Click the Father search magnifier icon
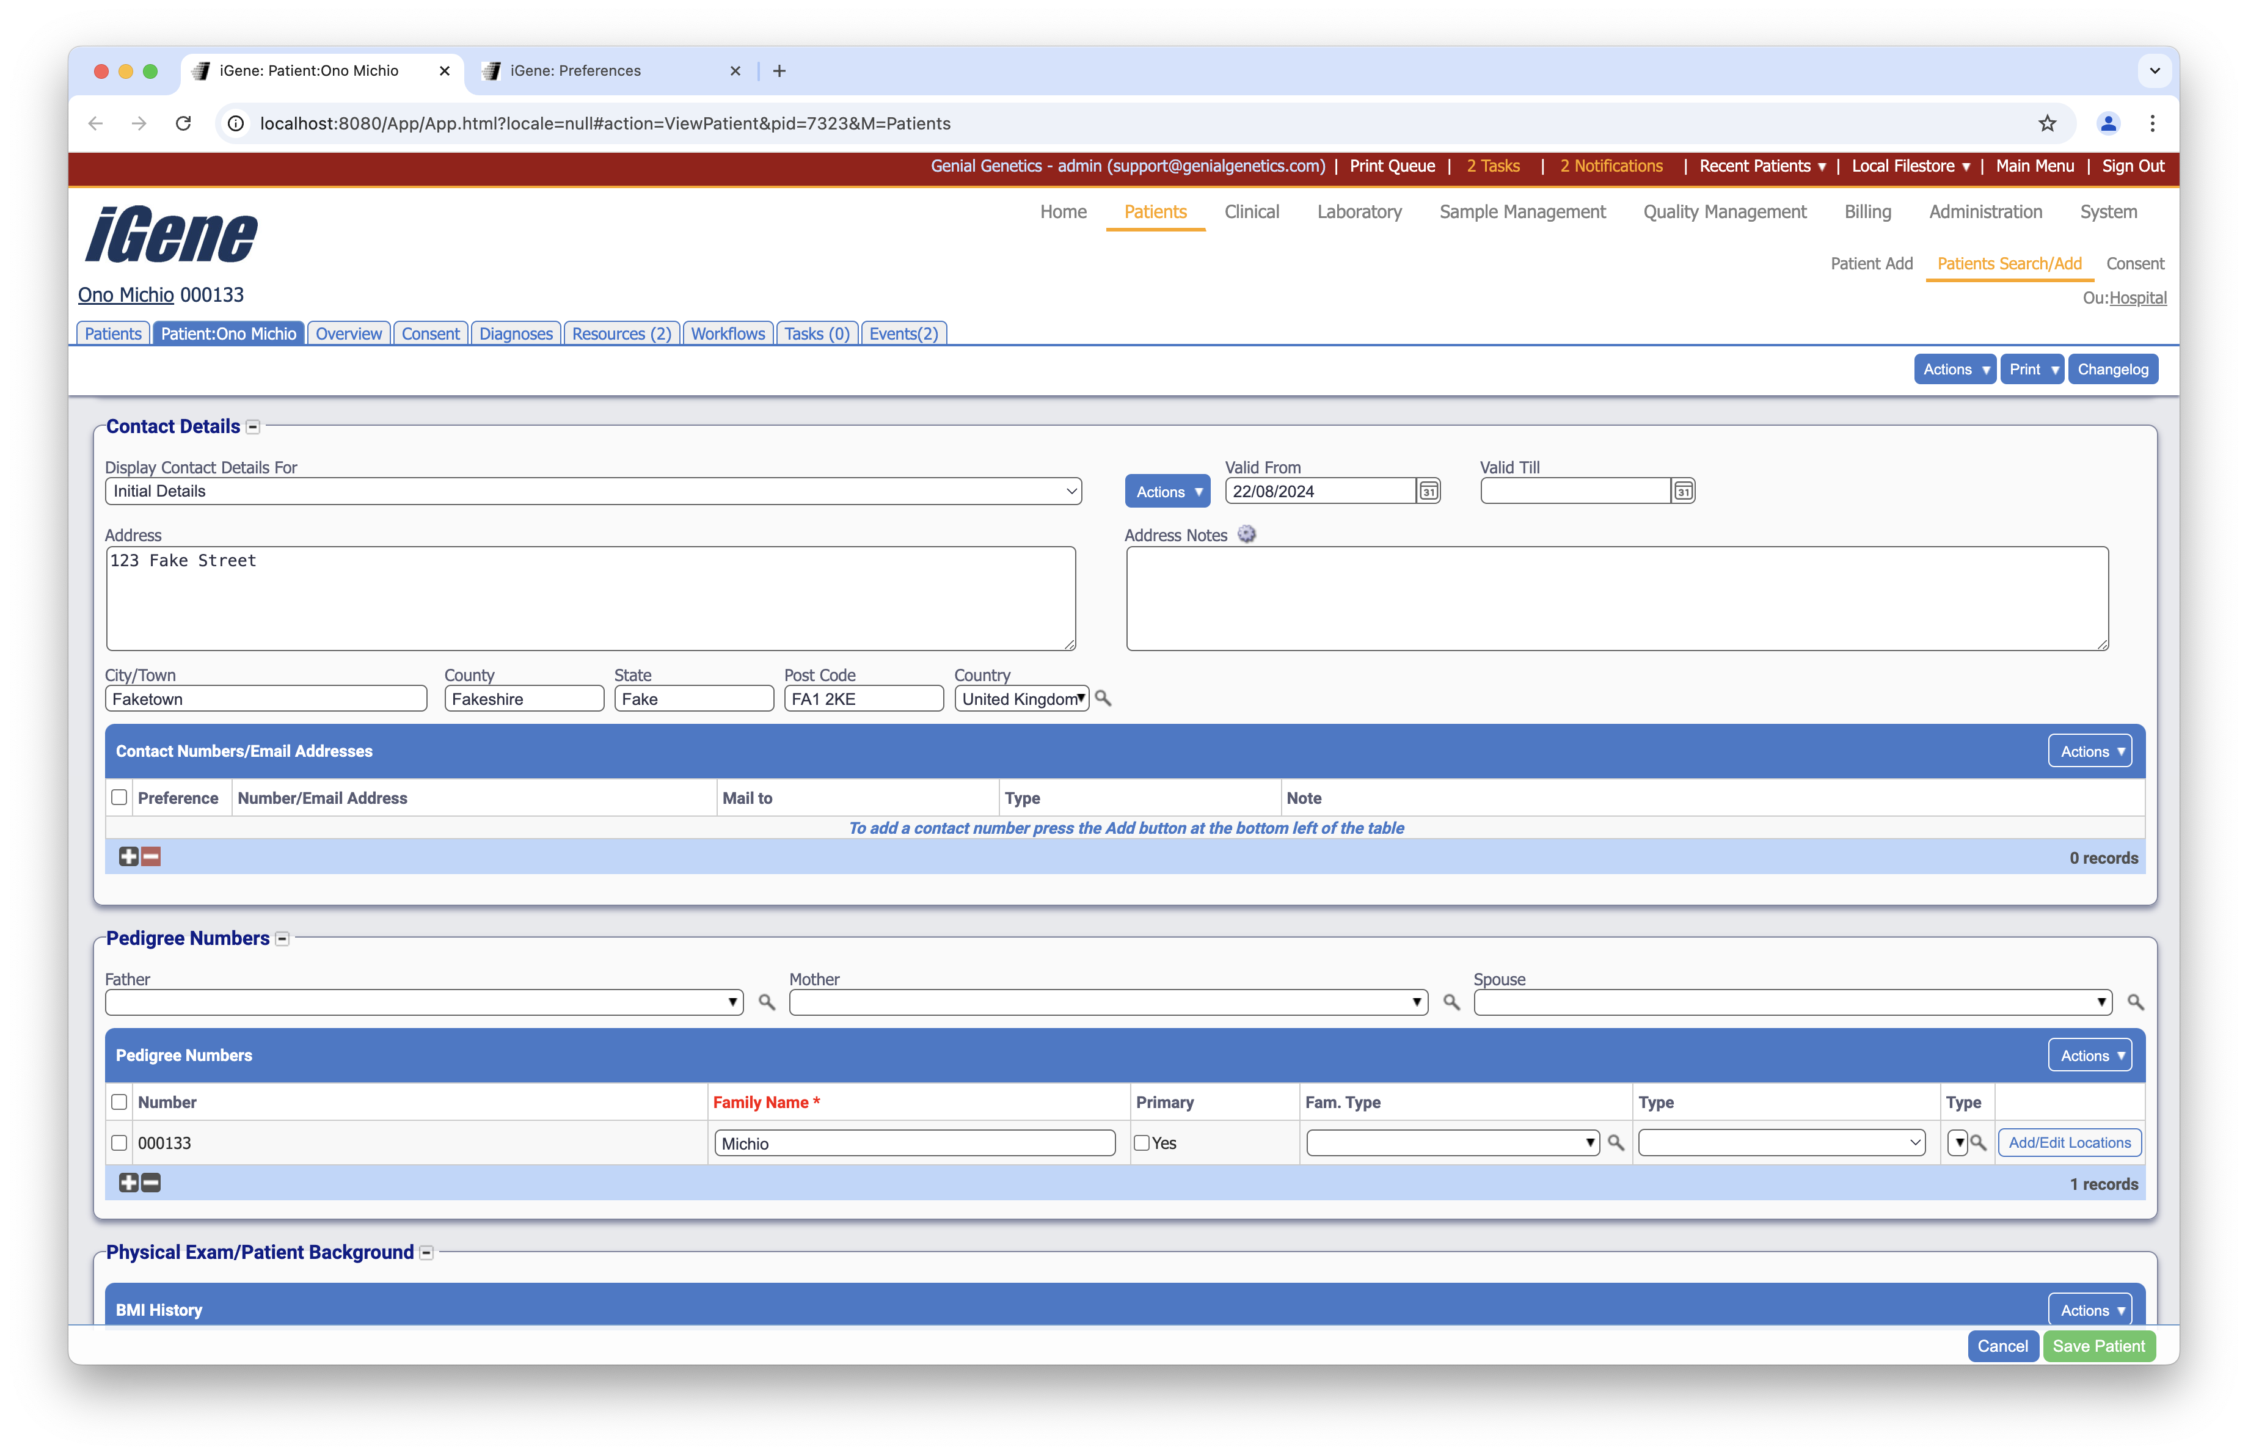 coord(767,1002)
